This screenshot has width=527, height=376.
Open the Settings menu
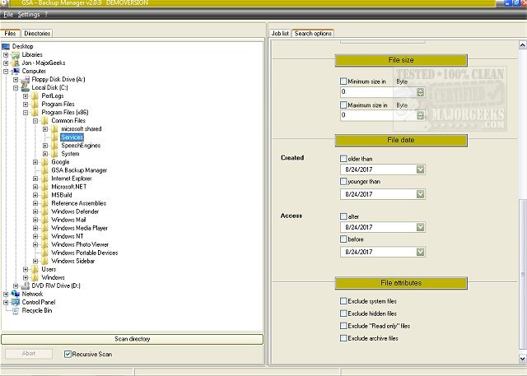point(28,14)
